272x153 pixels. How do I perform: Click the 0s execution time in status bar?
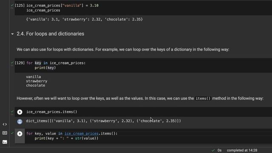[x=219, y=150]
